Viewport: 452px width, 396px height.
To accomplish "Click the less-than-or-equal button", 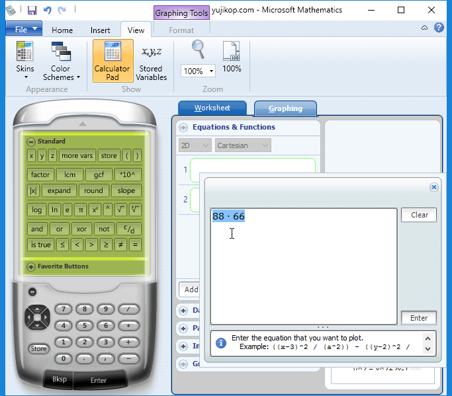I will point(62,245).
